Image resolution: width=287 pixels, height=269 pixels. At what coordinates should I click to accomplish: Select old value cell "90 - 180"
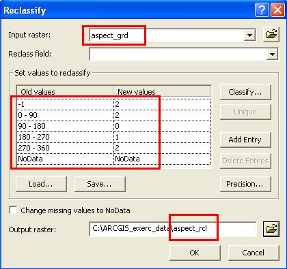[x=66, y=126]
